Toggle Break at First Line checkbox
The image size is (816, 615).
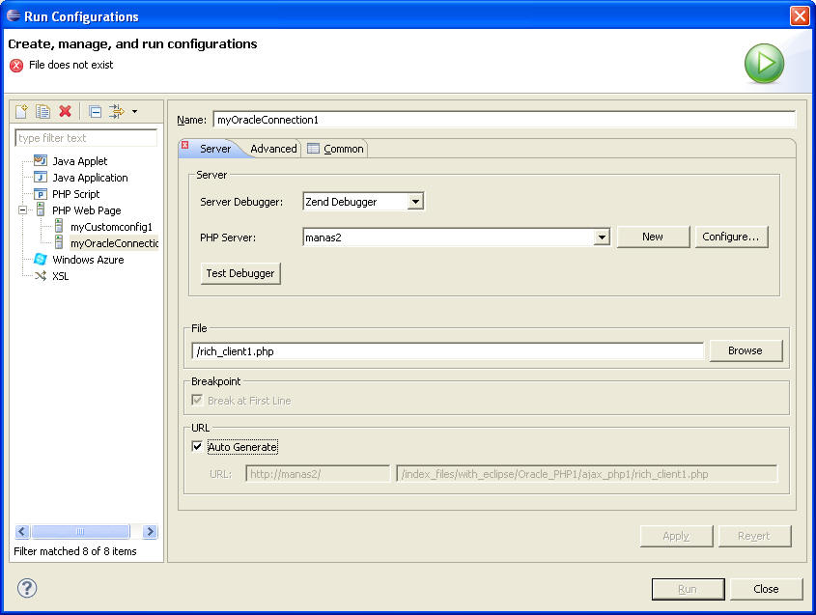(197, 400)
